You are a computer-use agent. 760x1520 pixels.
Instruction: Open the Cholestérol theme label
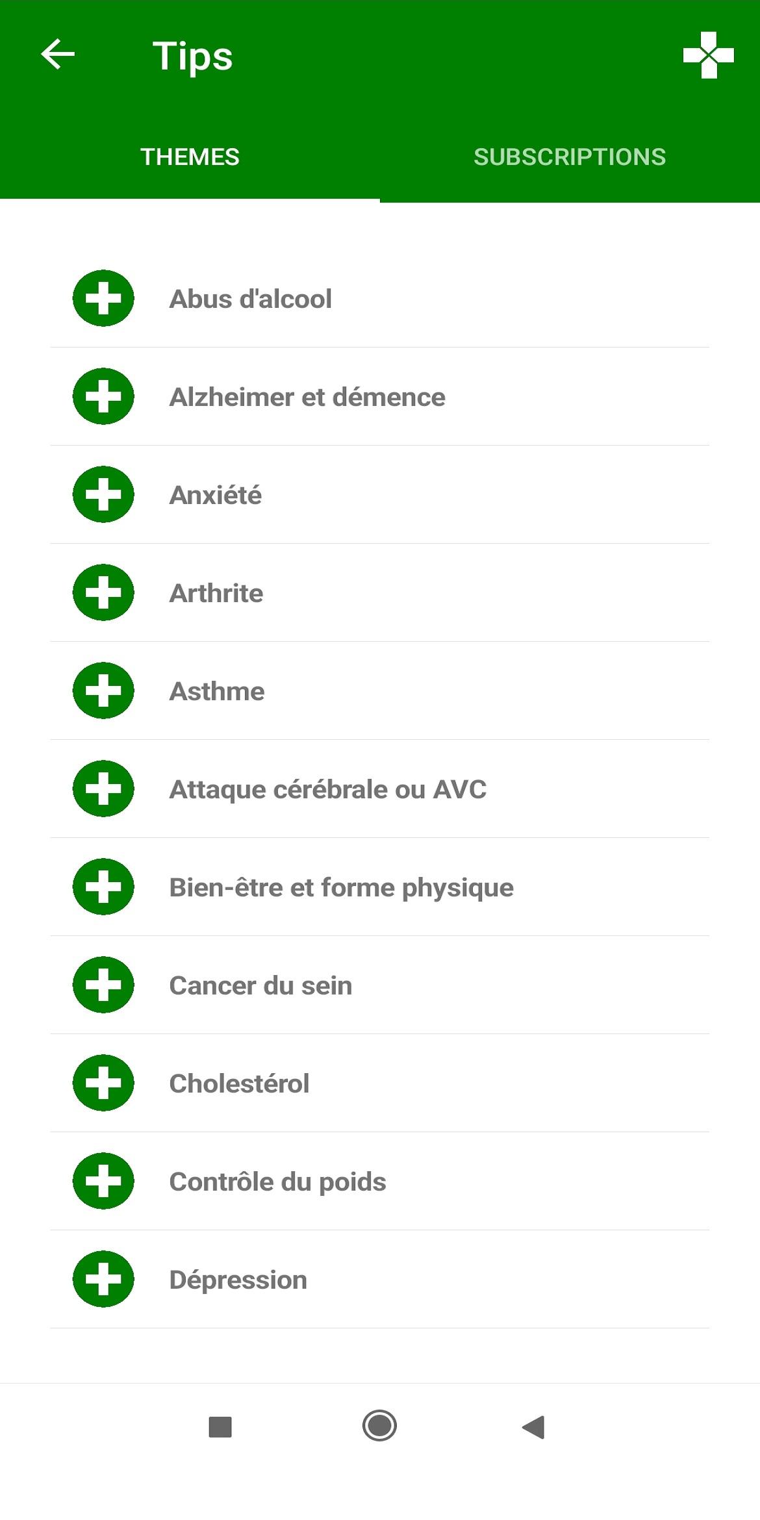click(x=239, y=1083)
